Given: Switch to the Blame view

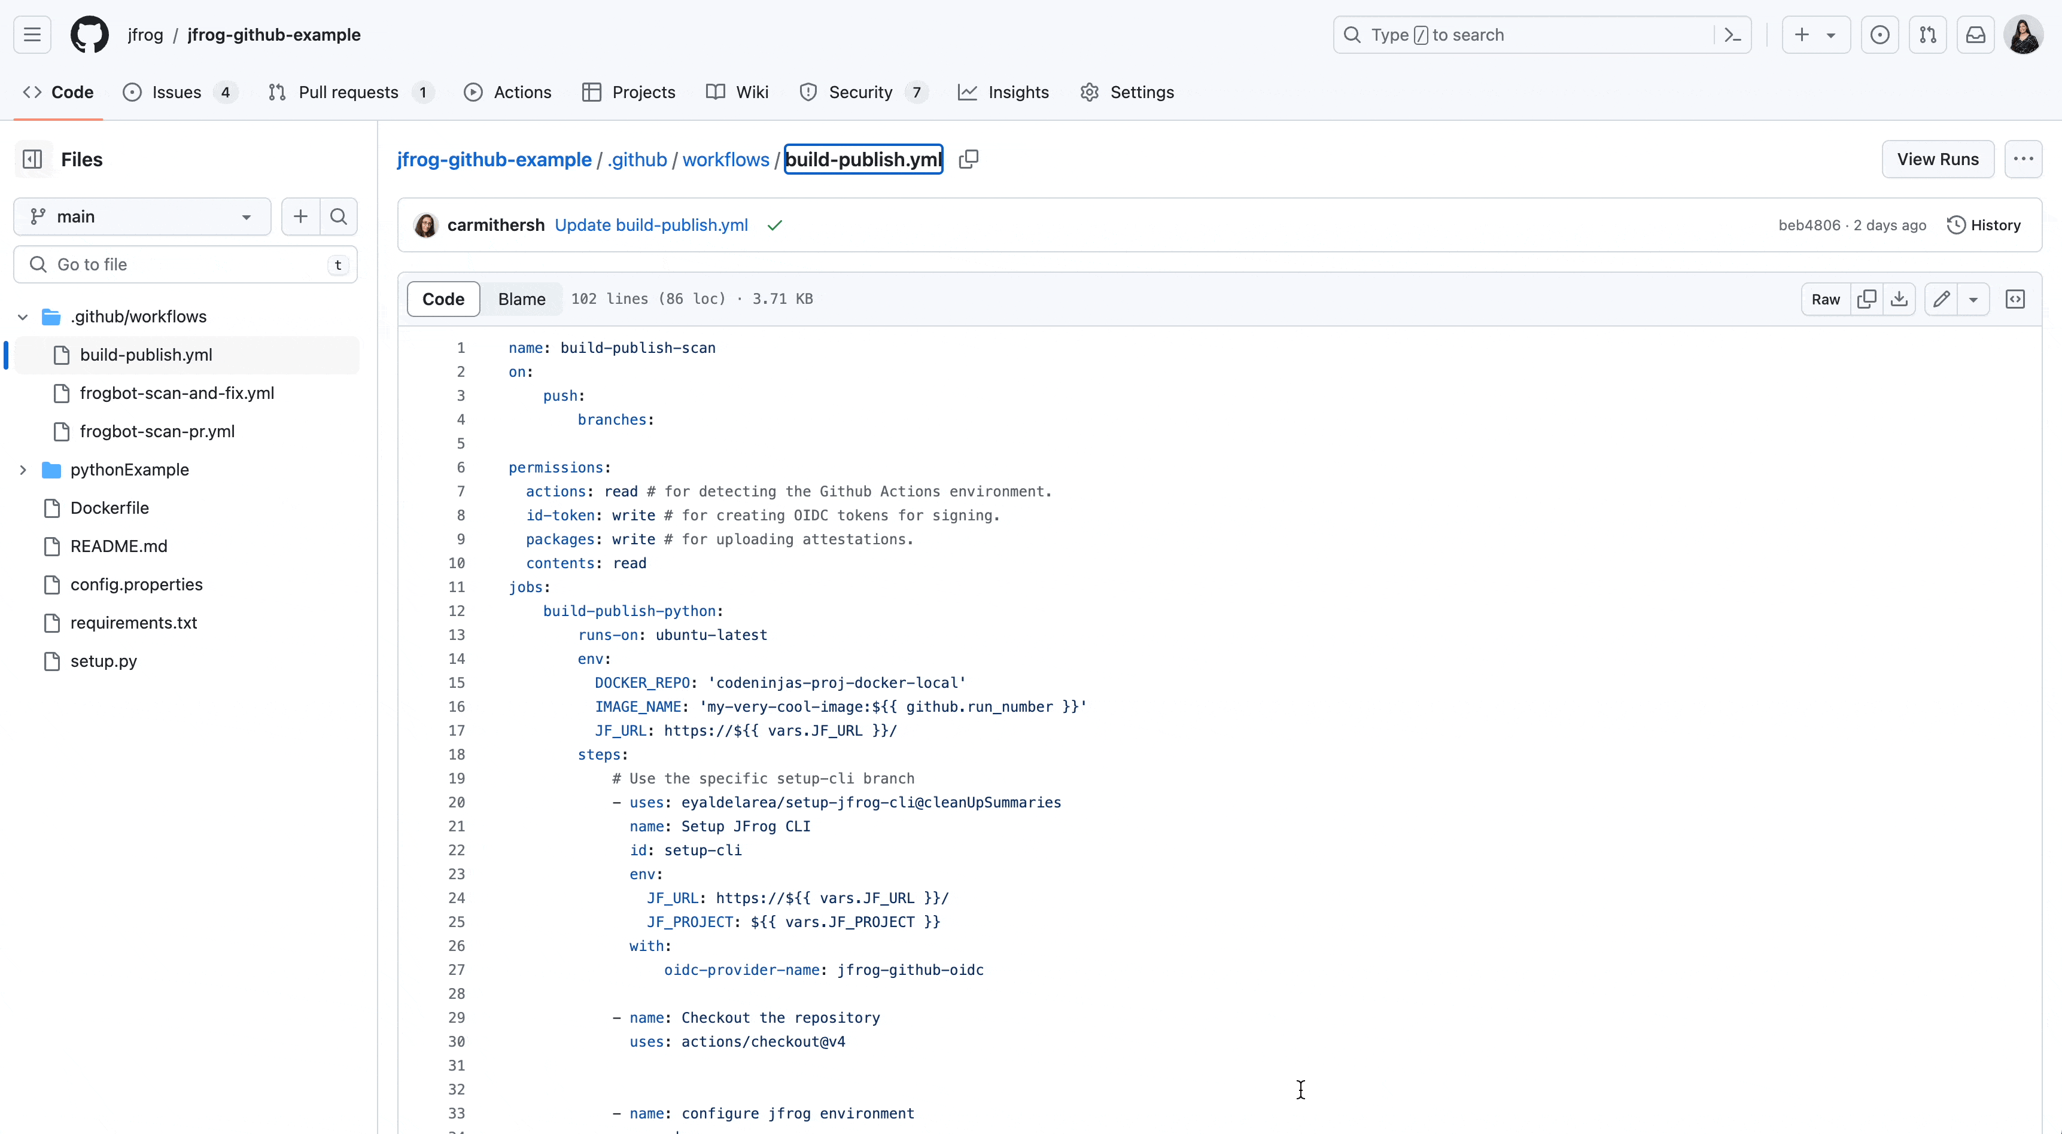Looking at the screenshot, I should pyautogui.click(x=521, y=298).
